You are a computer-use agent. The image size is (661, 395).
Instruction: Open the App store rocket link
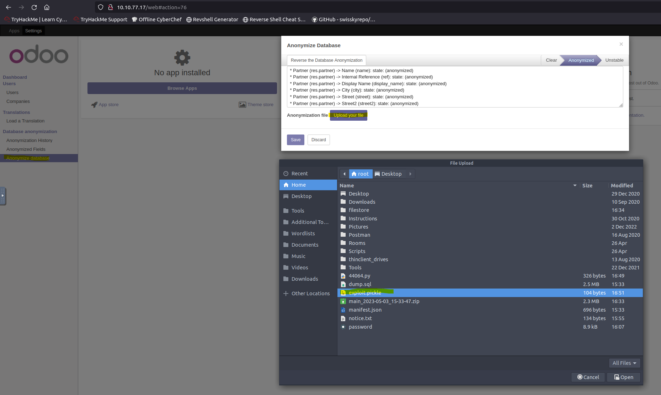coord(94,105)
